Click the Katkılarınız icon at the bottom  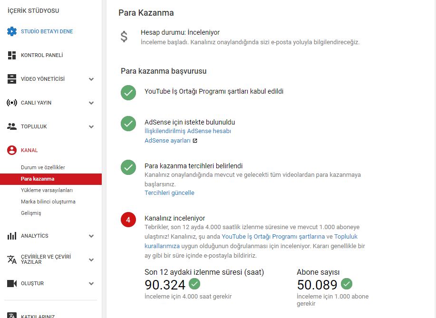pos(12,316)
